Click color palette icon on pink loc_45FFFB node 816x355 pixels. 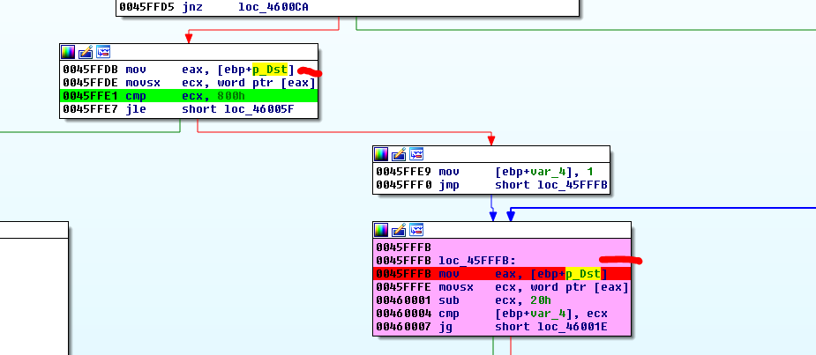click(x=381, y=230)
